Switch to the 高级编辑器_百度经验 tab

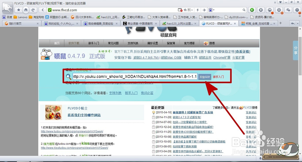pyautogui.click(x=101, y=24)
